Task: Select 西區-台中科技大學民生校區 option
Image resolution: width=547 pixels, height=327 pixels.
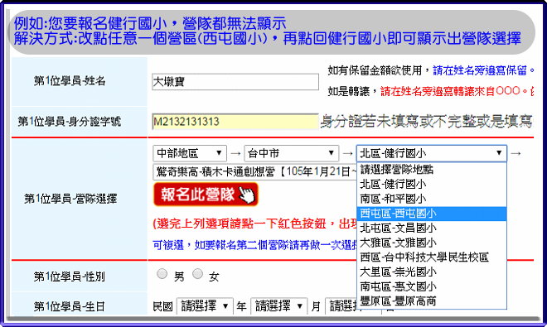Action: click(x=432, y=257)
